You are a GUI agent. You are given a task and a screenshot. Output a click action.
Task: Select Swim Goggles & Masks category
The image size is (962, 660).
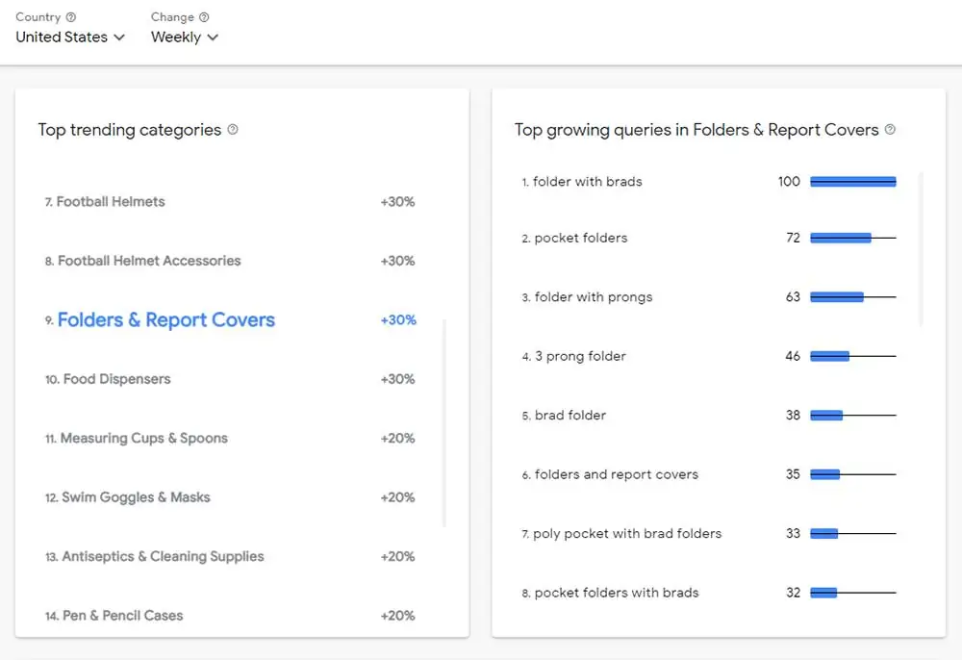[136, 497]
